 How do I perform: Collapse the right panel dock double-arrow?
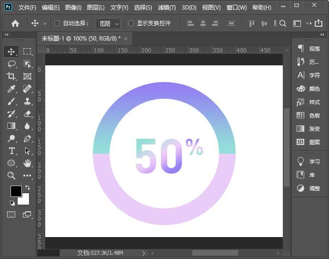322,34
